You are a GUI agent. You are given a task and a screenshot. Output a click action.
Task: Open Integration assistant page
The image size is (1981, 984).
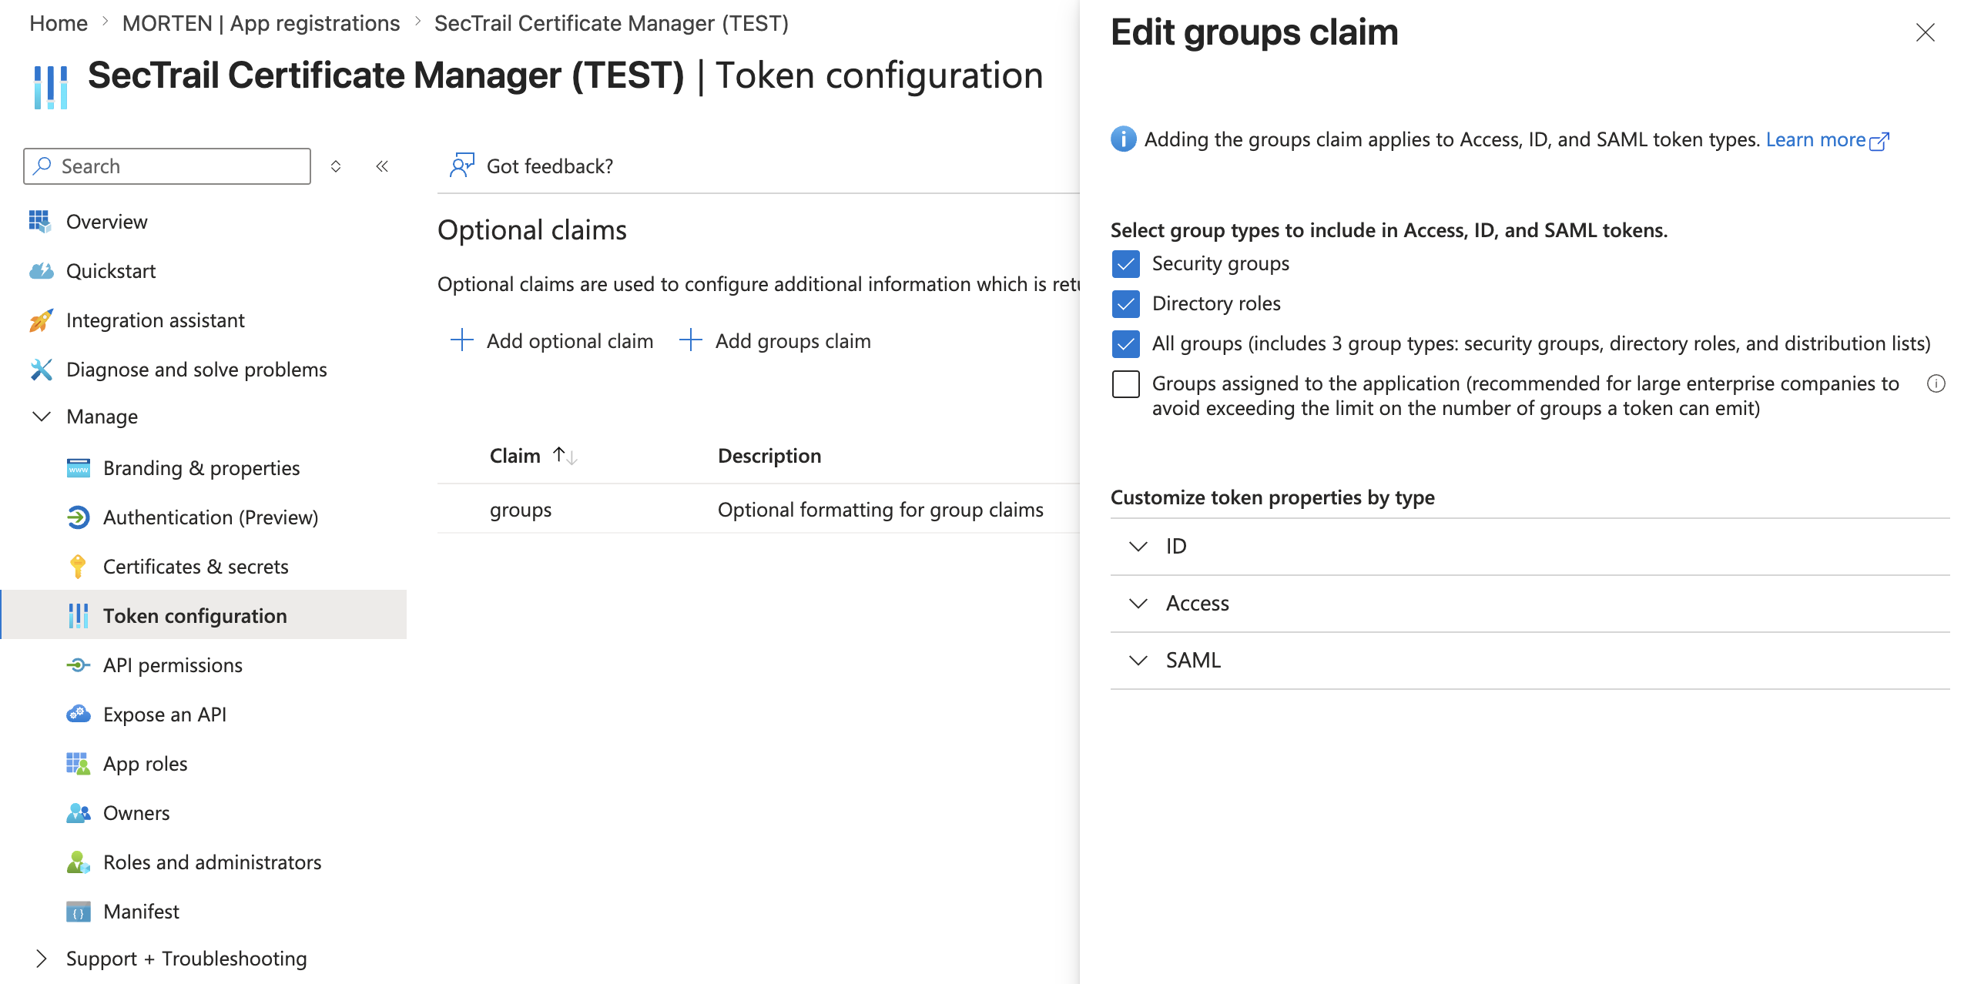point(156,320)
